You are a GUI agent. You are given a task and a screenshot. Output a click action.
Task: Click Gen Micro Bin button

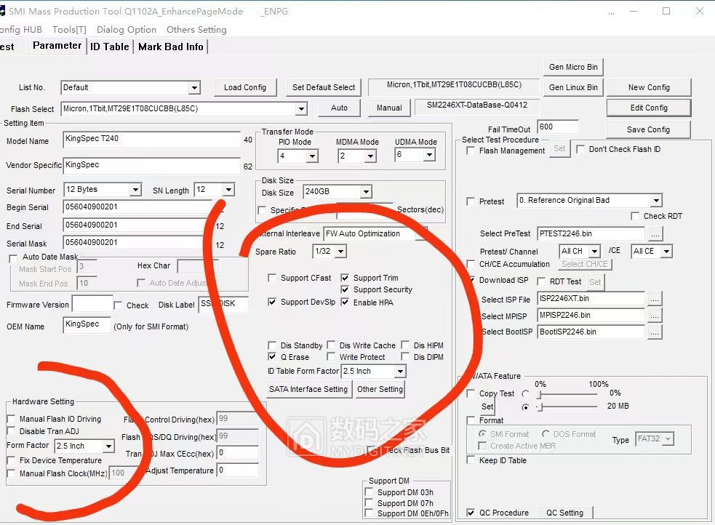[573, 67]
